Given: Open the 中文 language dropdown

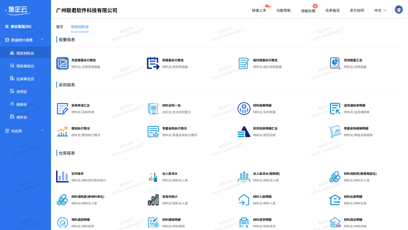Looking at the screenshot, I should pos(380,11).
